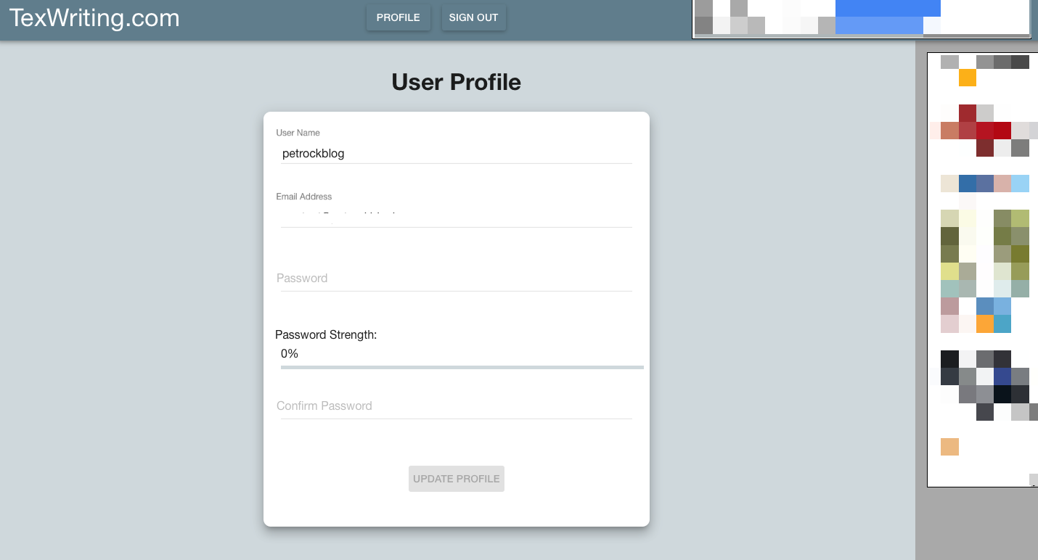Click the User Name label text
Viewport: 1038px width, 560px height.
298,133
